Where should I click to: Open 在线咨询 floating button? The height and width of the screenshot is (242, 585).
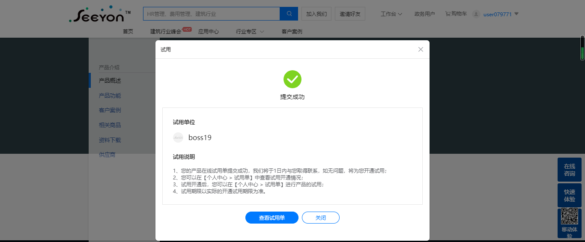pyautogui.click(x=570, y=170)
